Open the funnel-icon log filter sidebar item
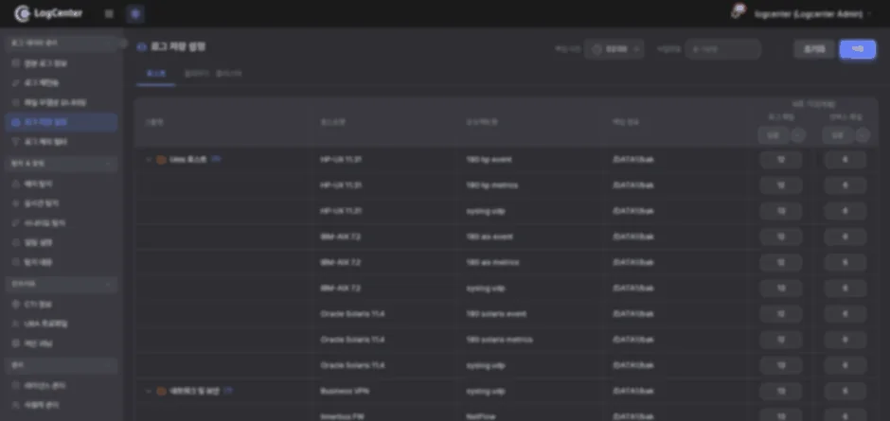The image size is (890, 421). (x=62, y=142)
